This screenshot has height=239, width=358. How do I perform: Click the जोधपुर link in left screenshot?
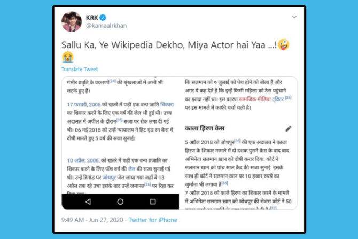109,178
